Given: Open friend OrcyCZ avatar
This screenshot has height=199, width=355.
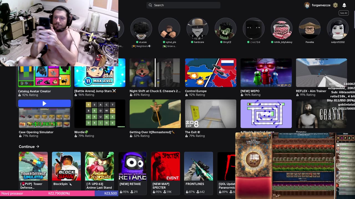Looking at the screenshot, I should 225,28.
